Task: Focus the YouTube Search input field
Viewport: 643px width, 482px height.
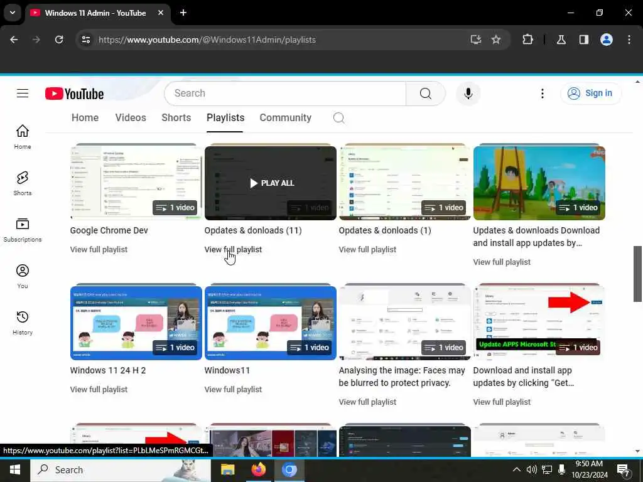Action: (286, 94)
